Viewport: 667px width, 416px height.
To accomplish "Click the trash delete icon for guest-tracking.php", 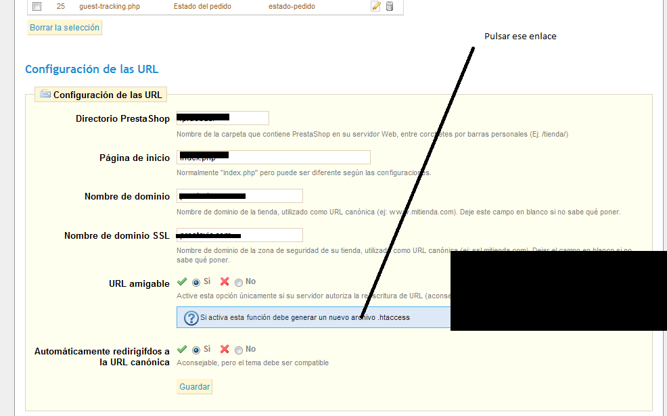I will 389,7.
